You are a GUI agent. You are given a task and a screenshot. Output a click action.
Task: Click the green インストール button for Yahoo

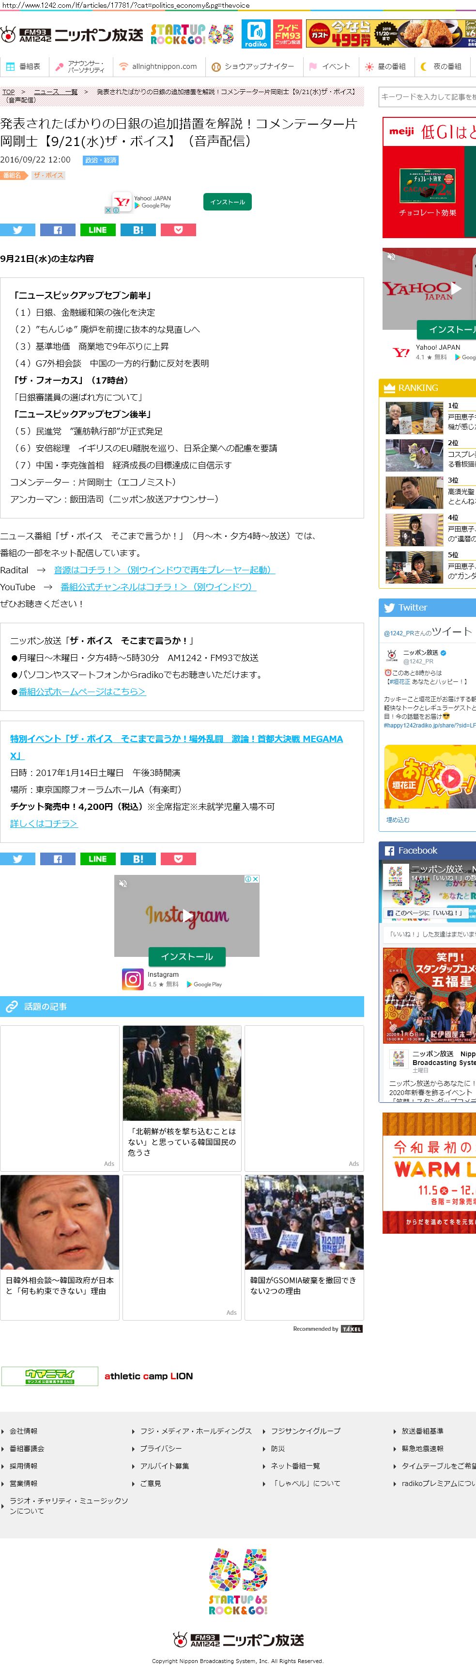point(227,202)
